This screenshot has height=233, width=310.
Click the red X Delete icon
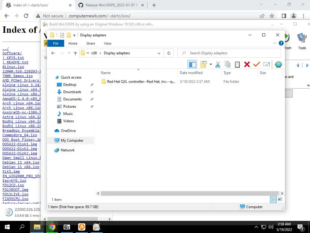coord(247,64)
